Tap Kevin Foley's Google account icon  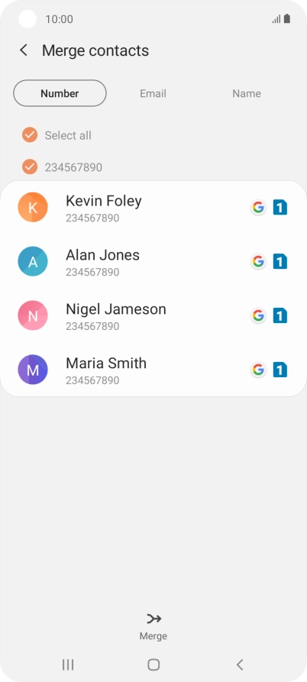tap(258, 208)
